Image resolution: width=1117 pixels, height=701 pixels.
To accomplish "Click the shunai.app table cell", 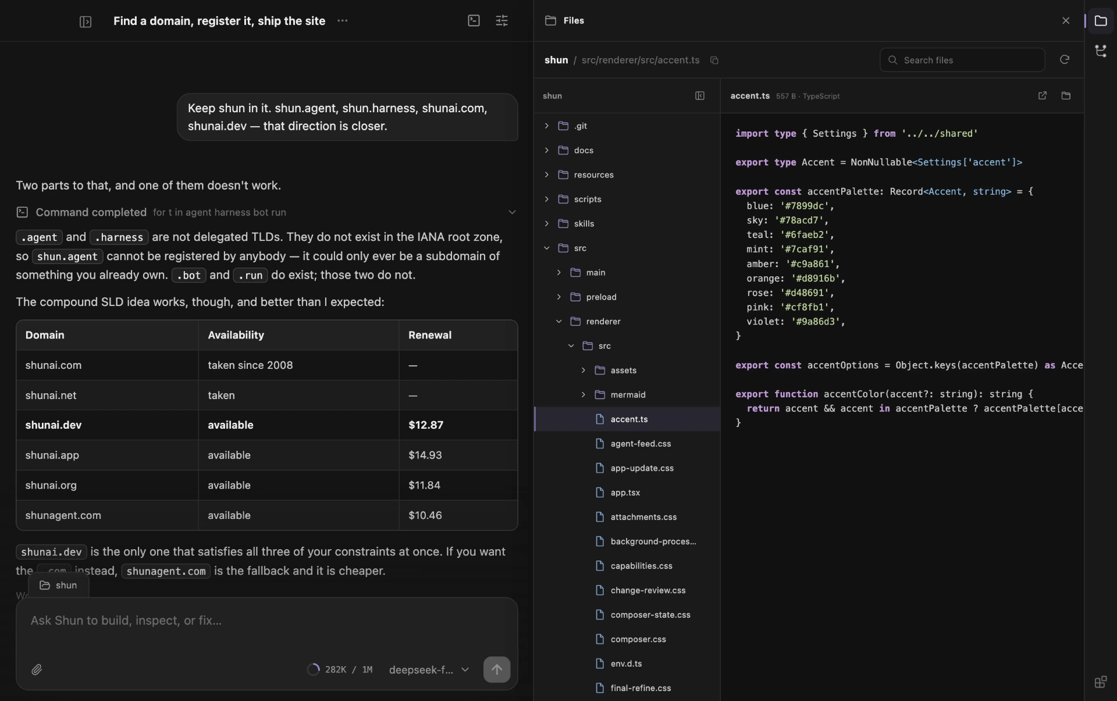I will coord(107,455).
